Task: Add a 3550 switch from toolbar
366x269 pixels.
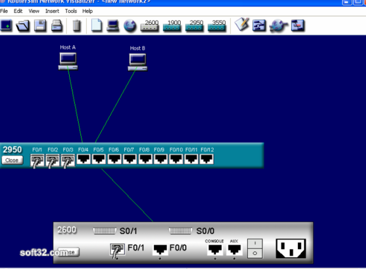Action: coord(217,26)
